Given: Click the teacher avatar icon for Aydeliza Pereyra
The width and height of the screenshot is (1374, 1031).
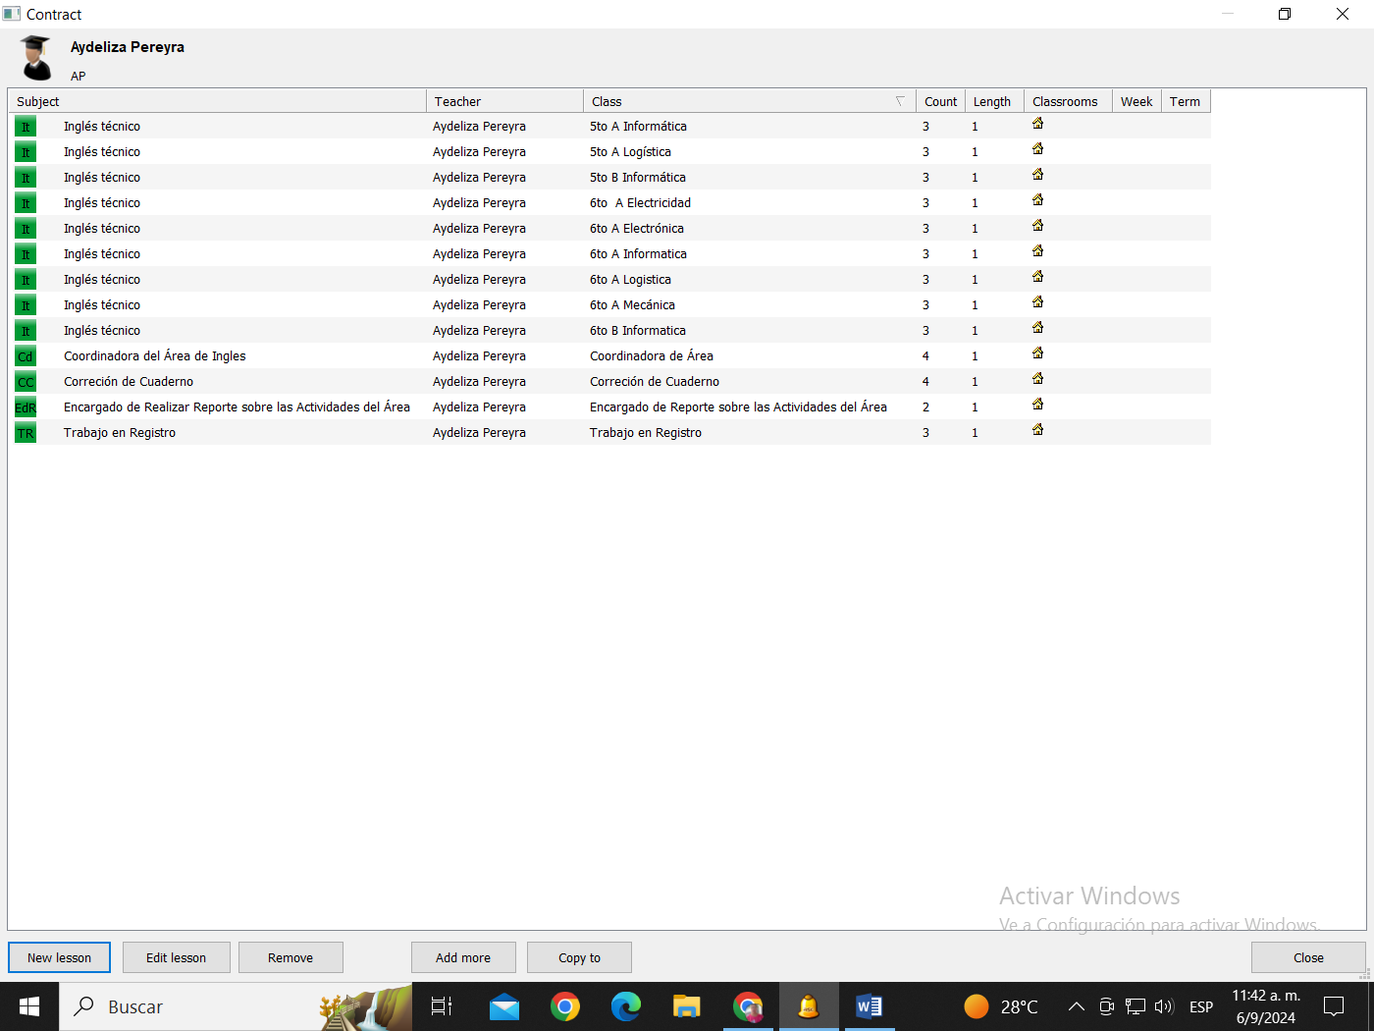Looking at the screenshot, I should click(x=36, y=57).
